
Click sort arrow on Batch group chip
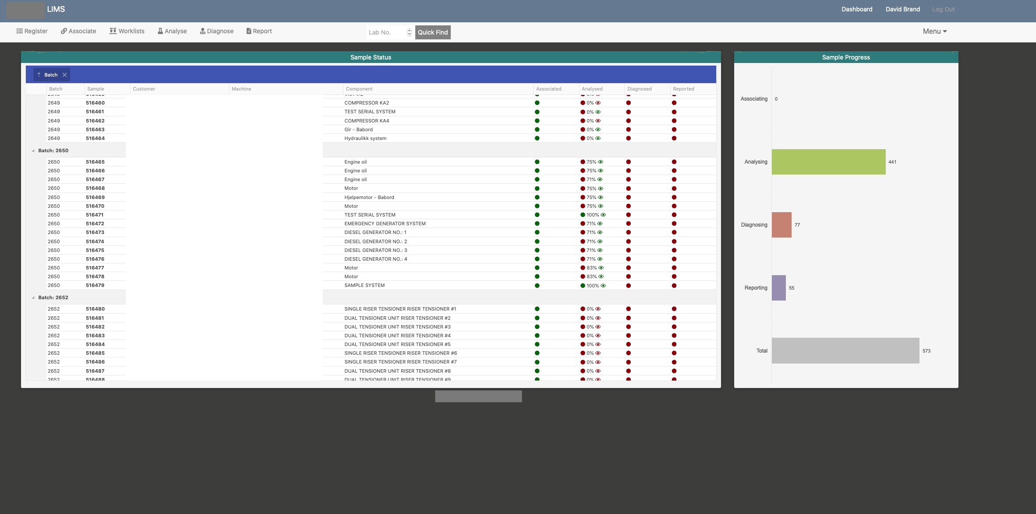click(x=39, y=75)
